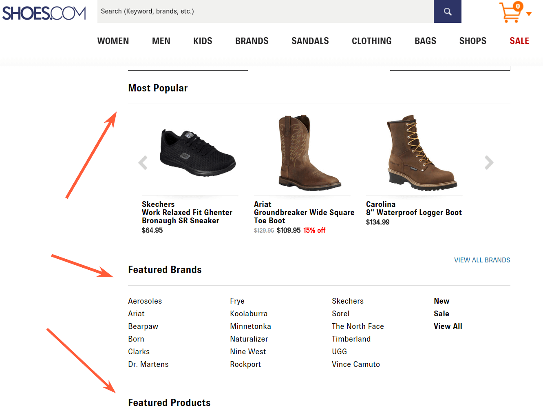The width and height of the screenshot is (543, 413).
Task: Click the bold Sale link in brands
Action: click(441, 313)
